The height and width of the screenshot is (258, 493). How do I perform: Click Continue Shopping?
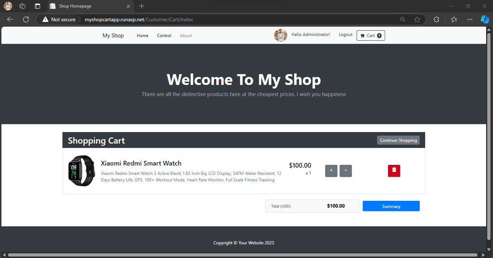(x=398, y=140)
